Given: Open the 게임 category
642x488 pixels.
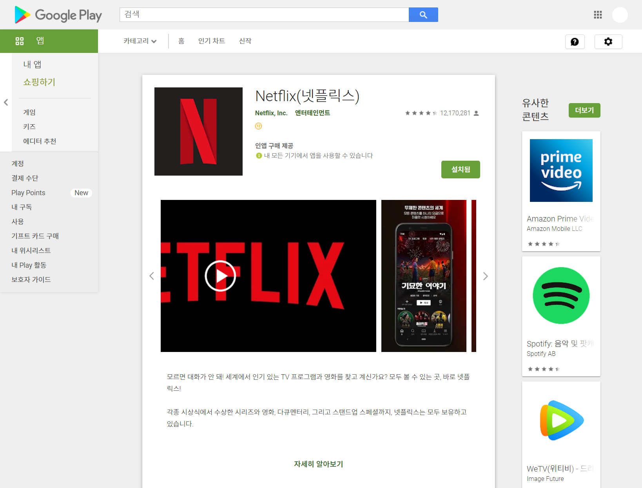Looking at the screenshot, I should tap(29, 112).
